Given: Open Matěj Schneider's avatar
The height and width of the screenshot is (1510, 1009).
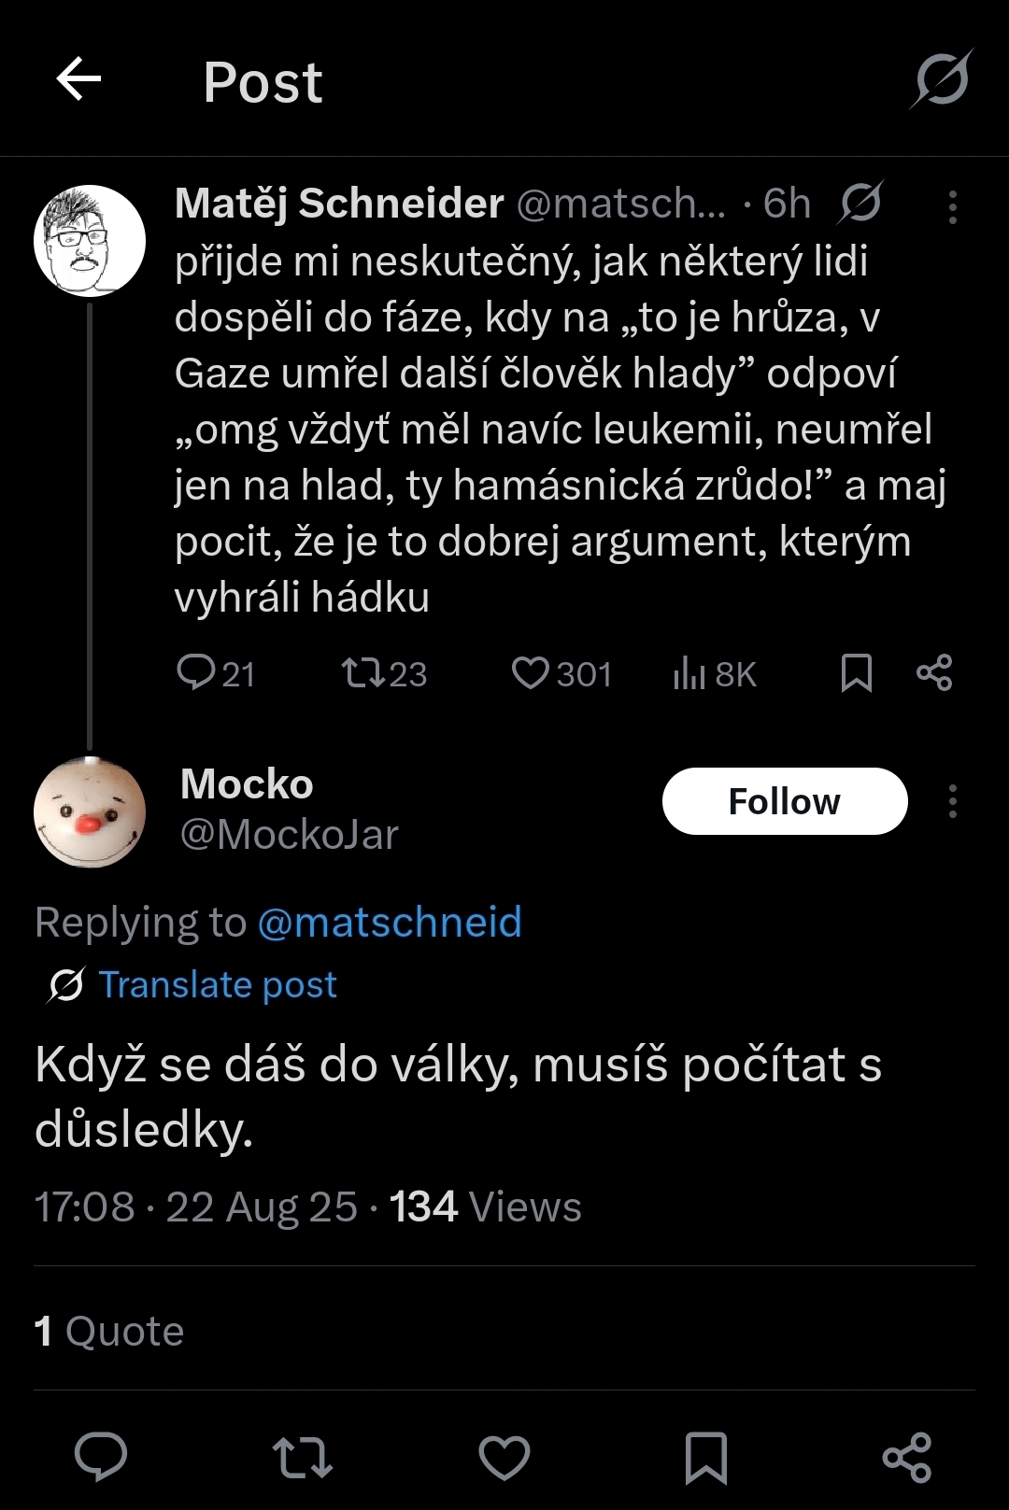Looking at the screenshot, I should [90, 241].
